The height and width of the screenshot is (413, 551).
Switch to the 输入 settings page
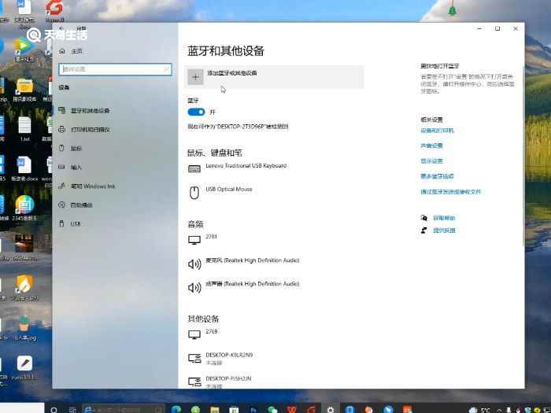[76, 167]
